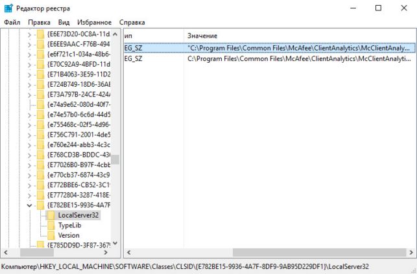Select the Version subkey label
This screenshot has width=417, height=274.
coord(69,236)
